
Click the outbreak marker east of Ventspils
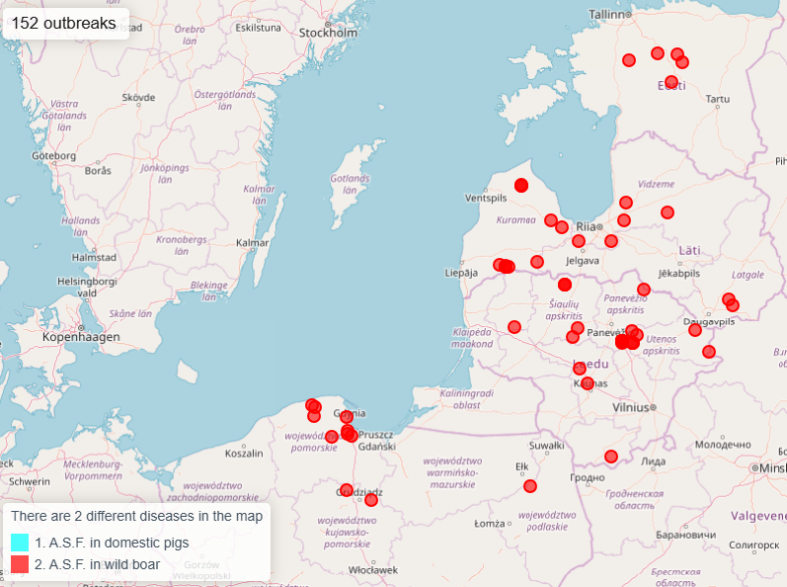point(521,186)
